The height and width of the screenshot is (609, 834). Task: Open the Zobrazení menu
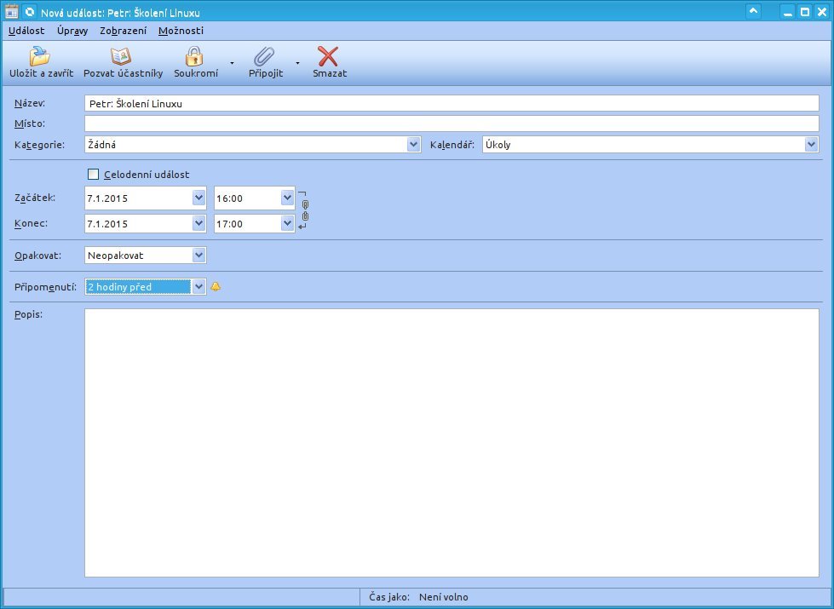pos(123,31)
